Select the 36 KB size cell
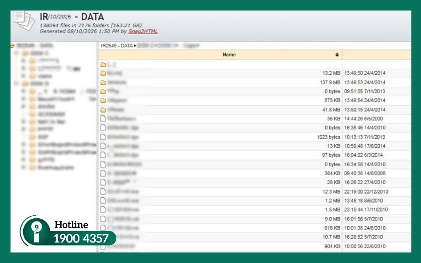This screenshot has height=263, width=421. point(334,119)
